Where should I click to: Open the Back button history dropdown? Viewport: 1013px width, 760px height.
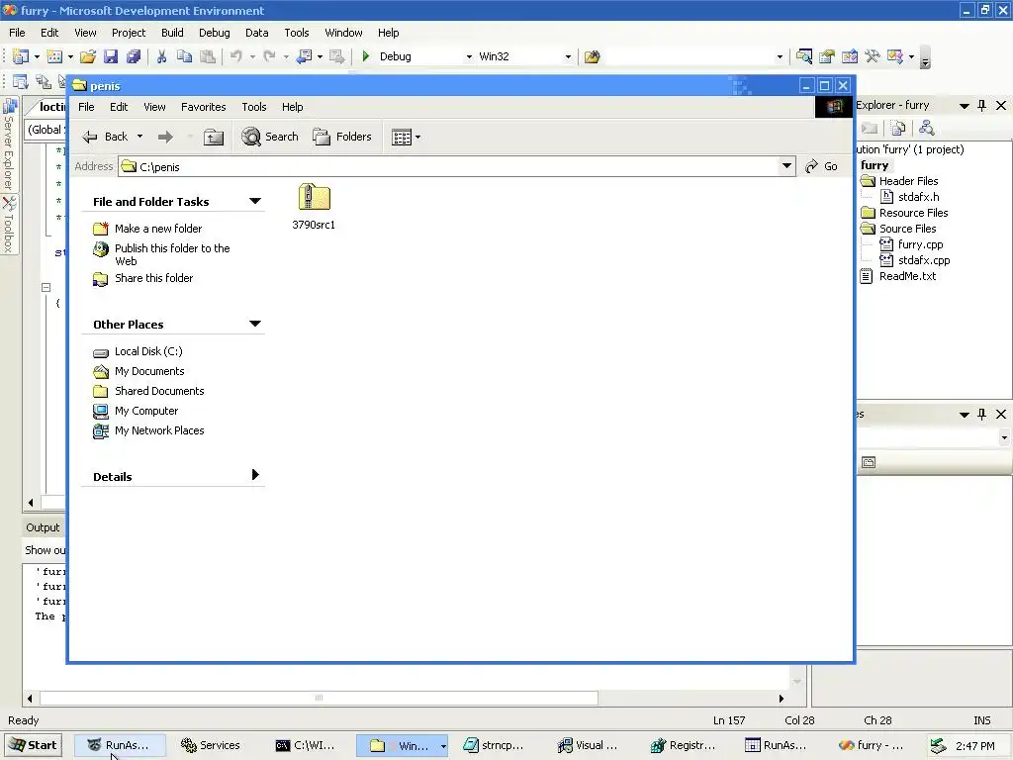pyautogui.click(x=139, y=137)
